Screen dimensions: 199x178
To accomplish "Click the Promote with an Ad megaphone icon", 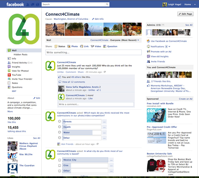I will pyautogui.click(x=148, y=52).
